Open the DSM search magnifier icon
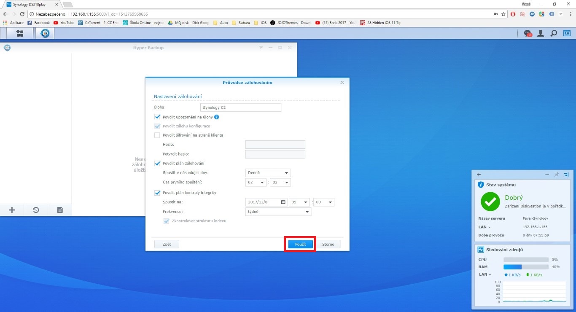Viewport: 576px width, 312px height. tap(554, 33)
